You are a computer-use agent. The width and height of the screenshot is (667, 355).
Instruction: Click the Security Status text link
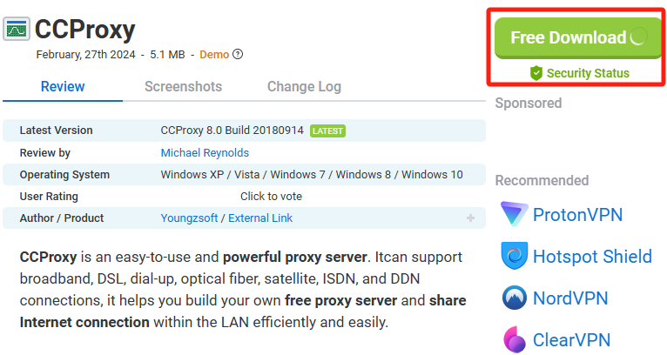click(x=588, y=73)
